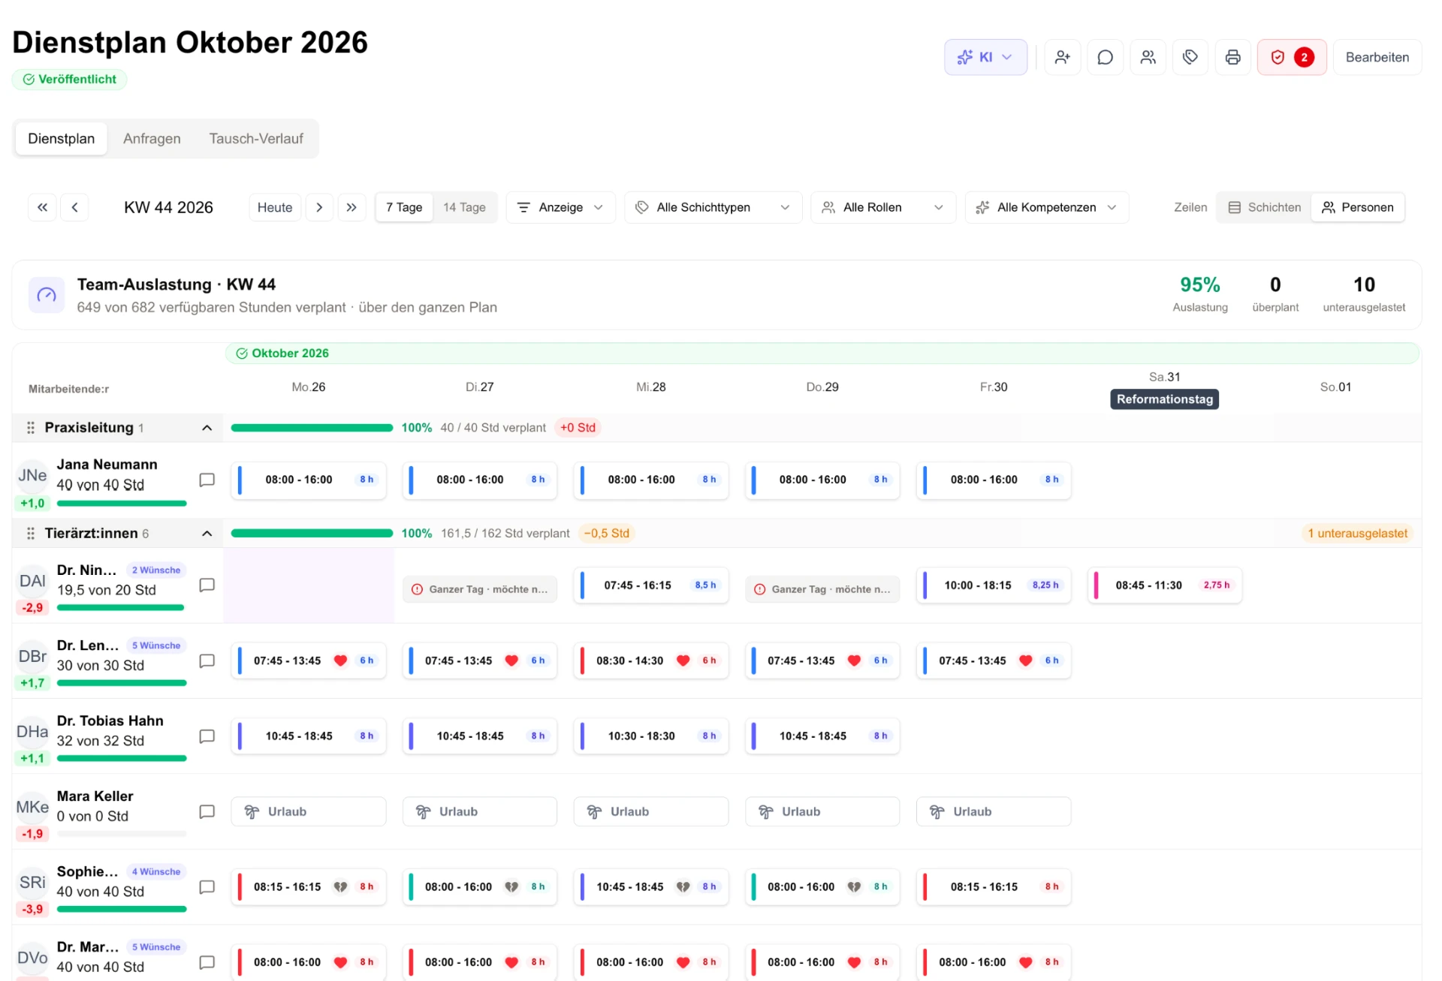Go to previous week arrow
Screen dimensions: 1442x981
point(74,207)
